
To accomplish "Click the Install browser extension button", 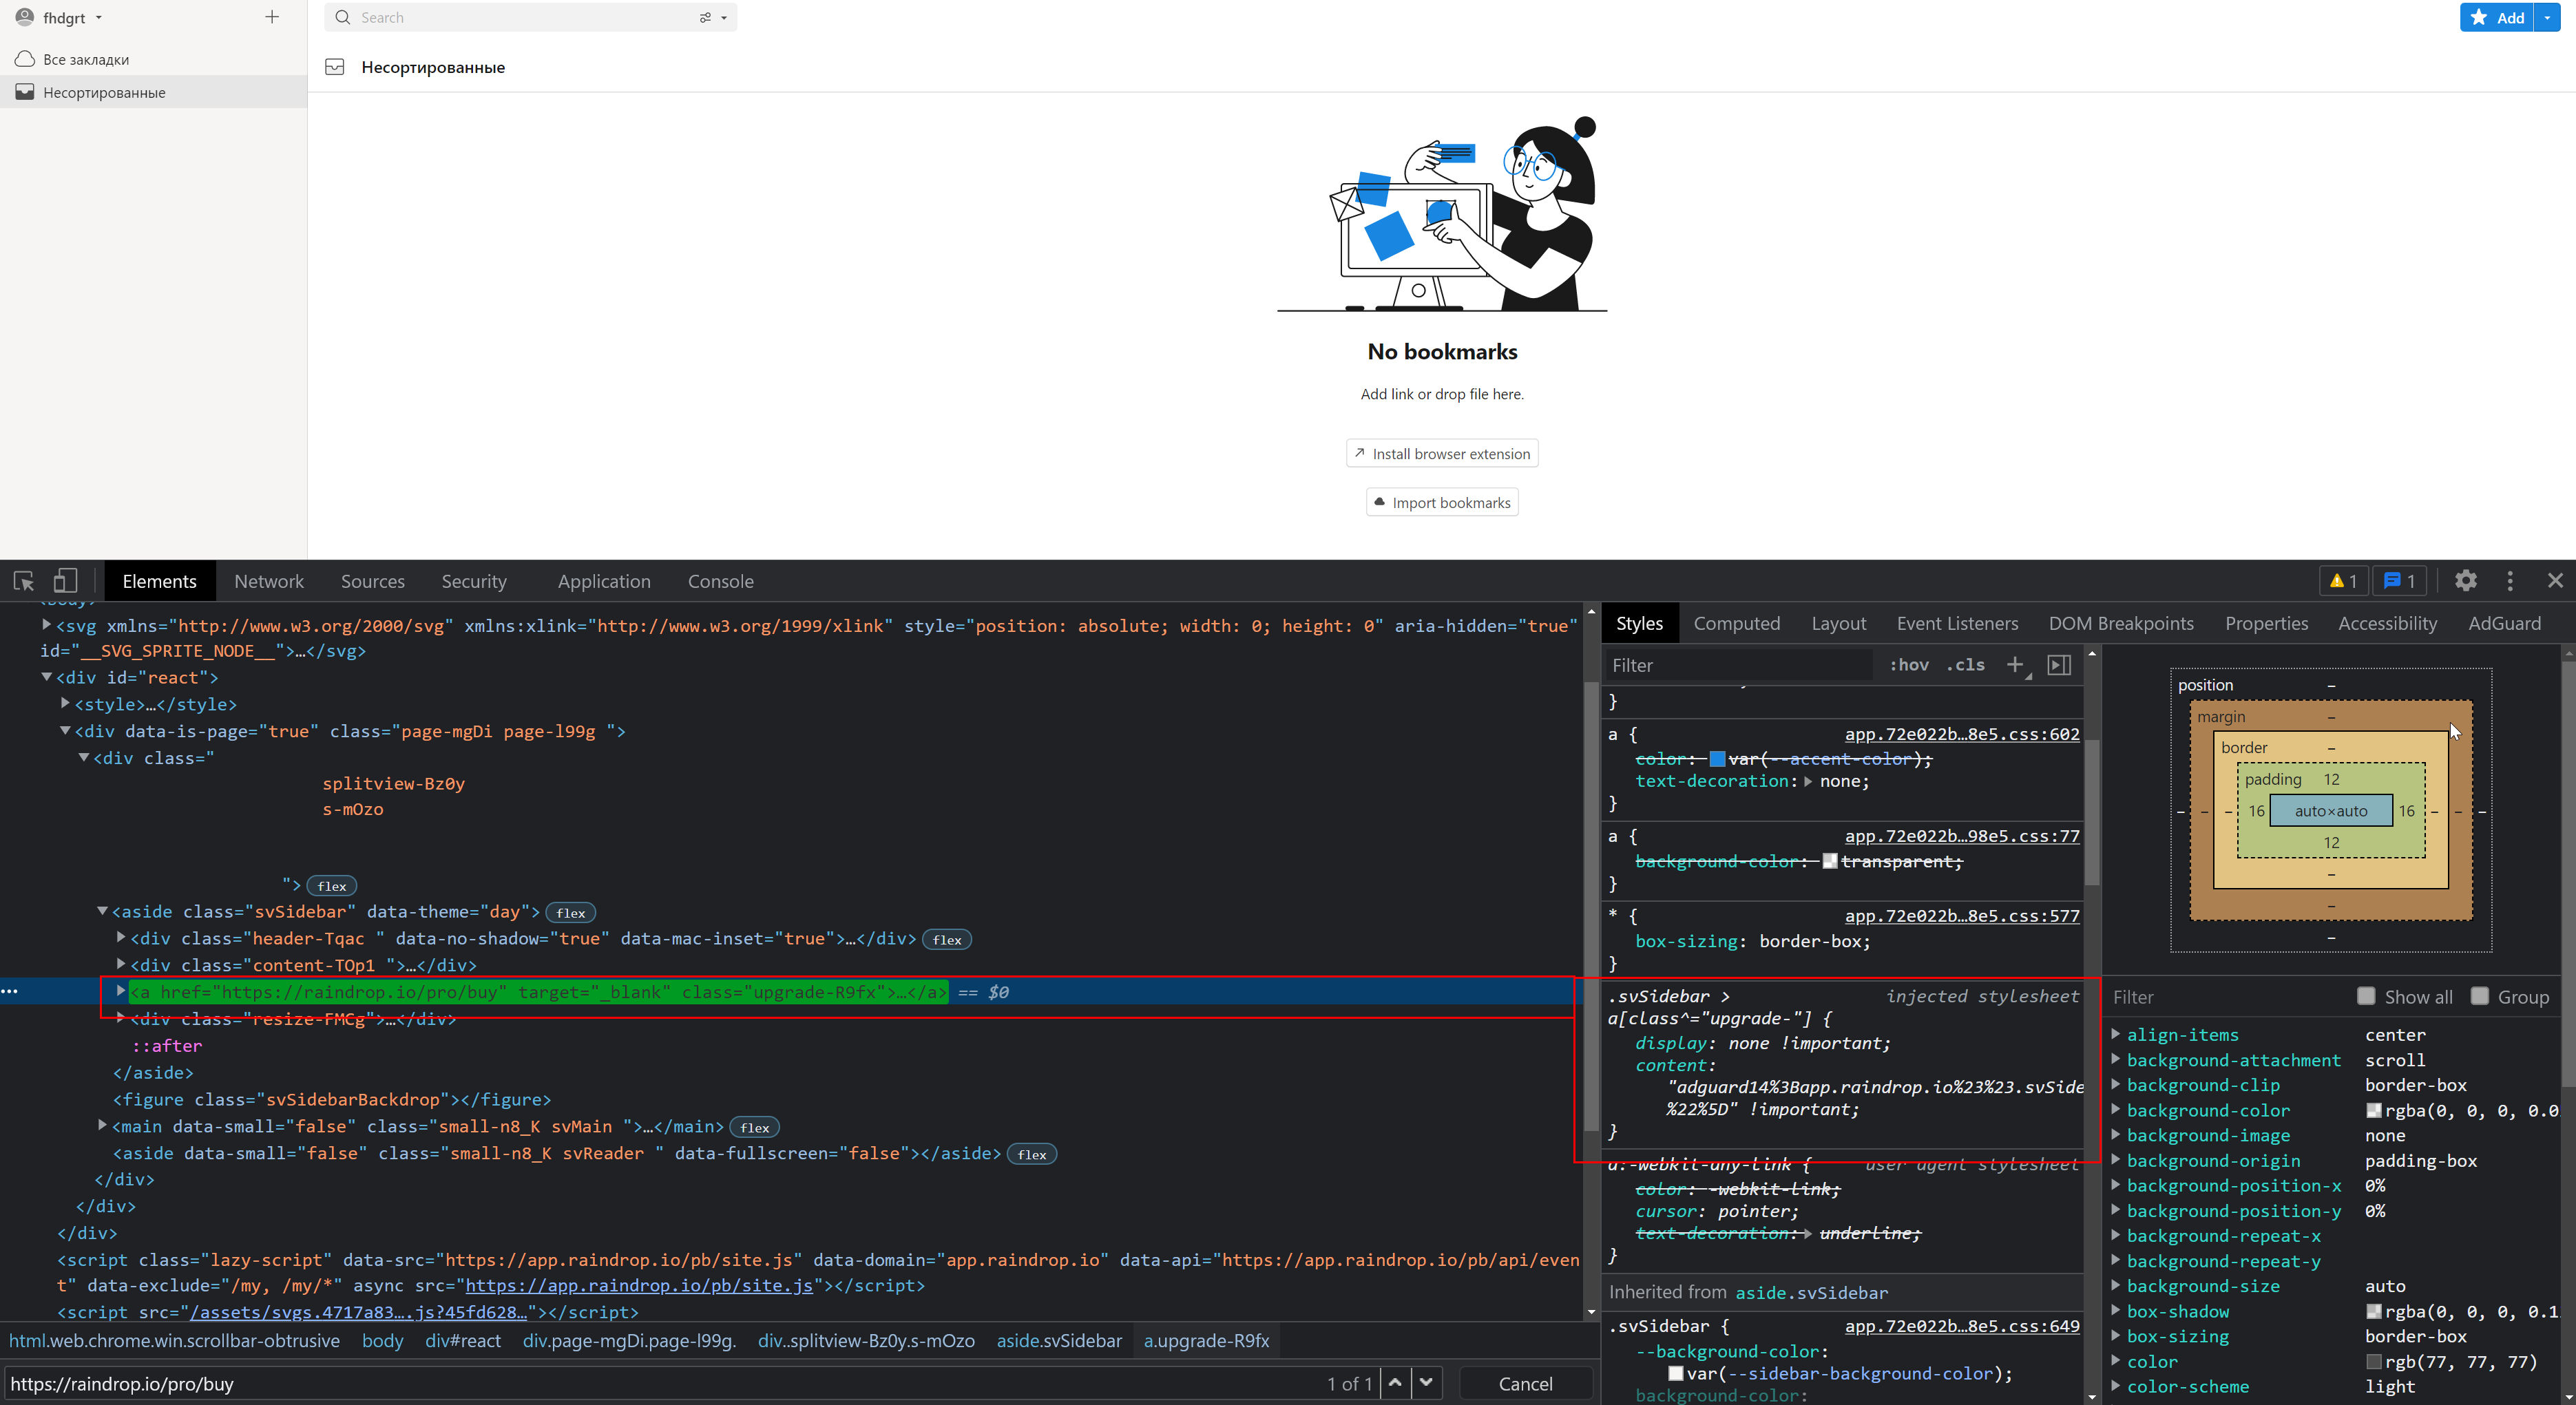I will click(x=1441, y=453).
